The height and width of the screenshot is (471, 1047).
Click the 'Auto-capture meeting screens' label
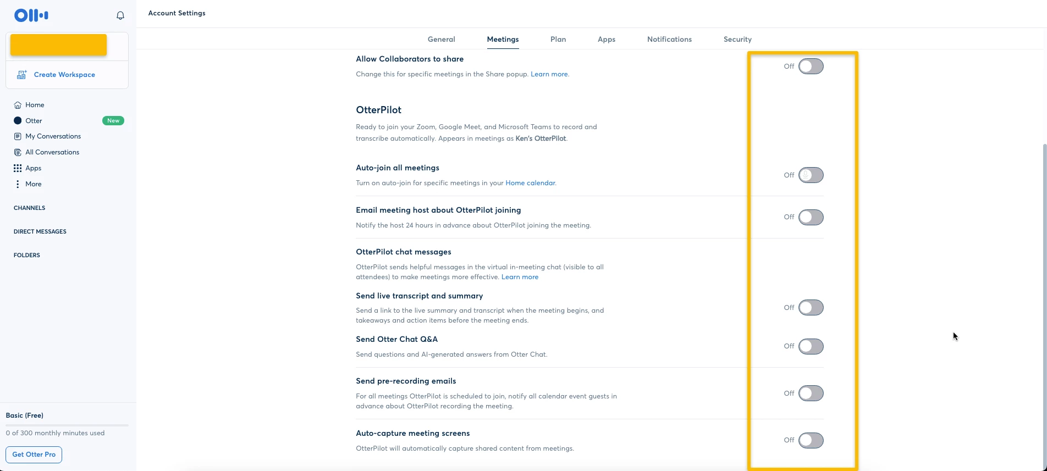coord(412,434)
